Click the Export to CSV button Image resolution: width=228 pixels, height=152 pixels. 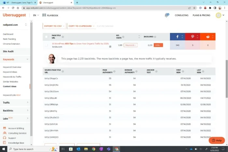click(54, 26)
